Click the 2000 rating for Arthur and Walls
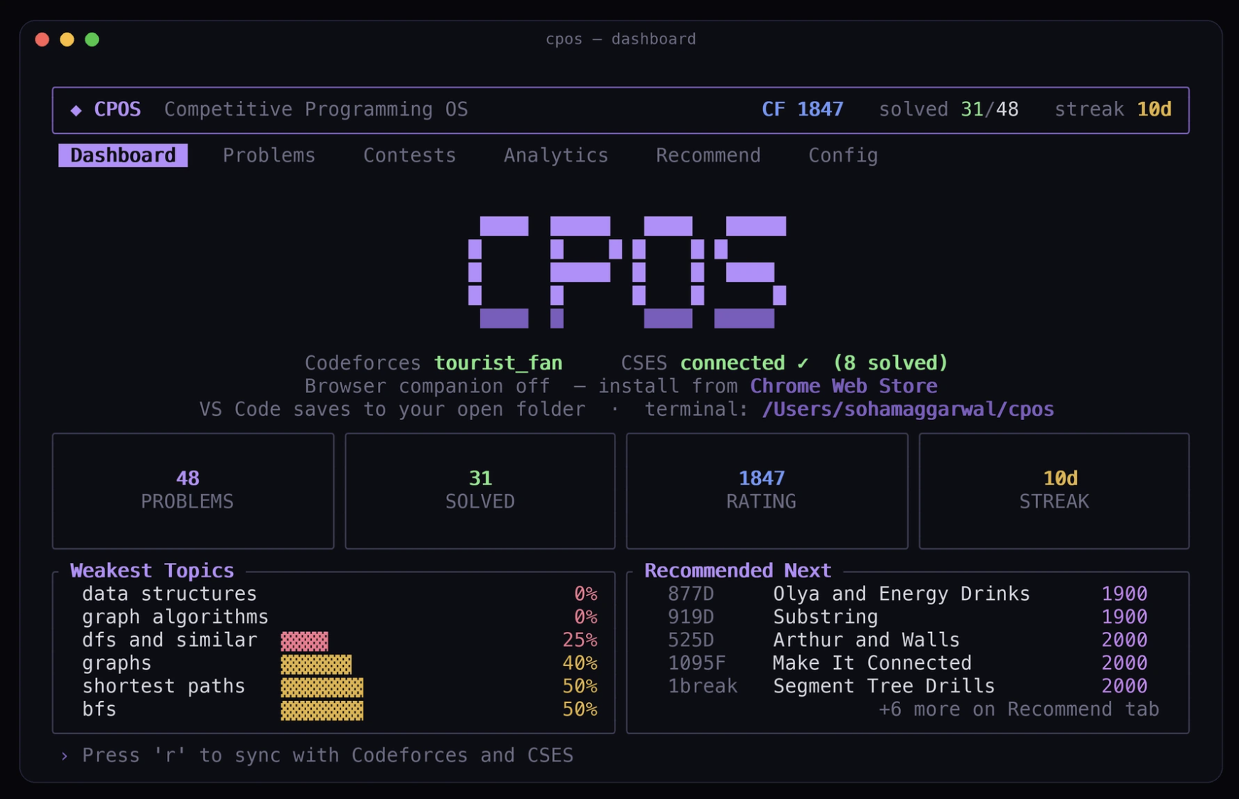 pos(1125,640)
